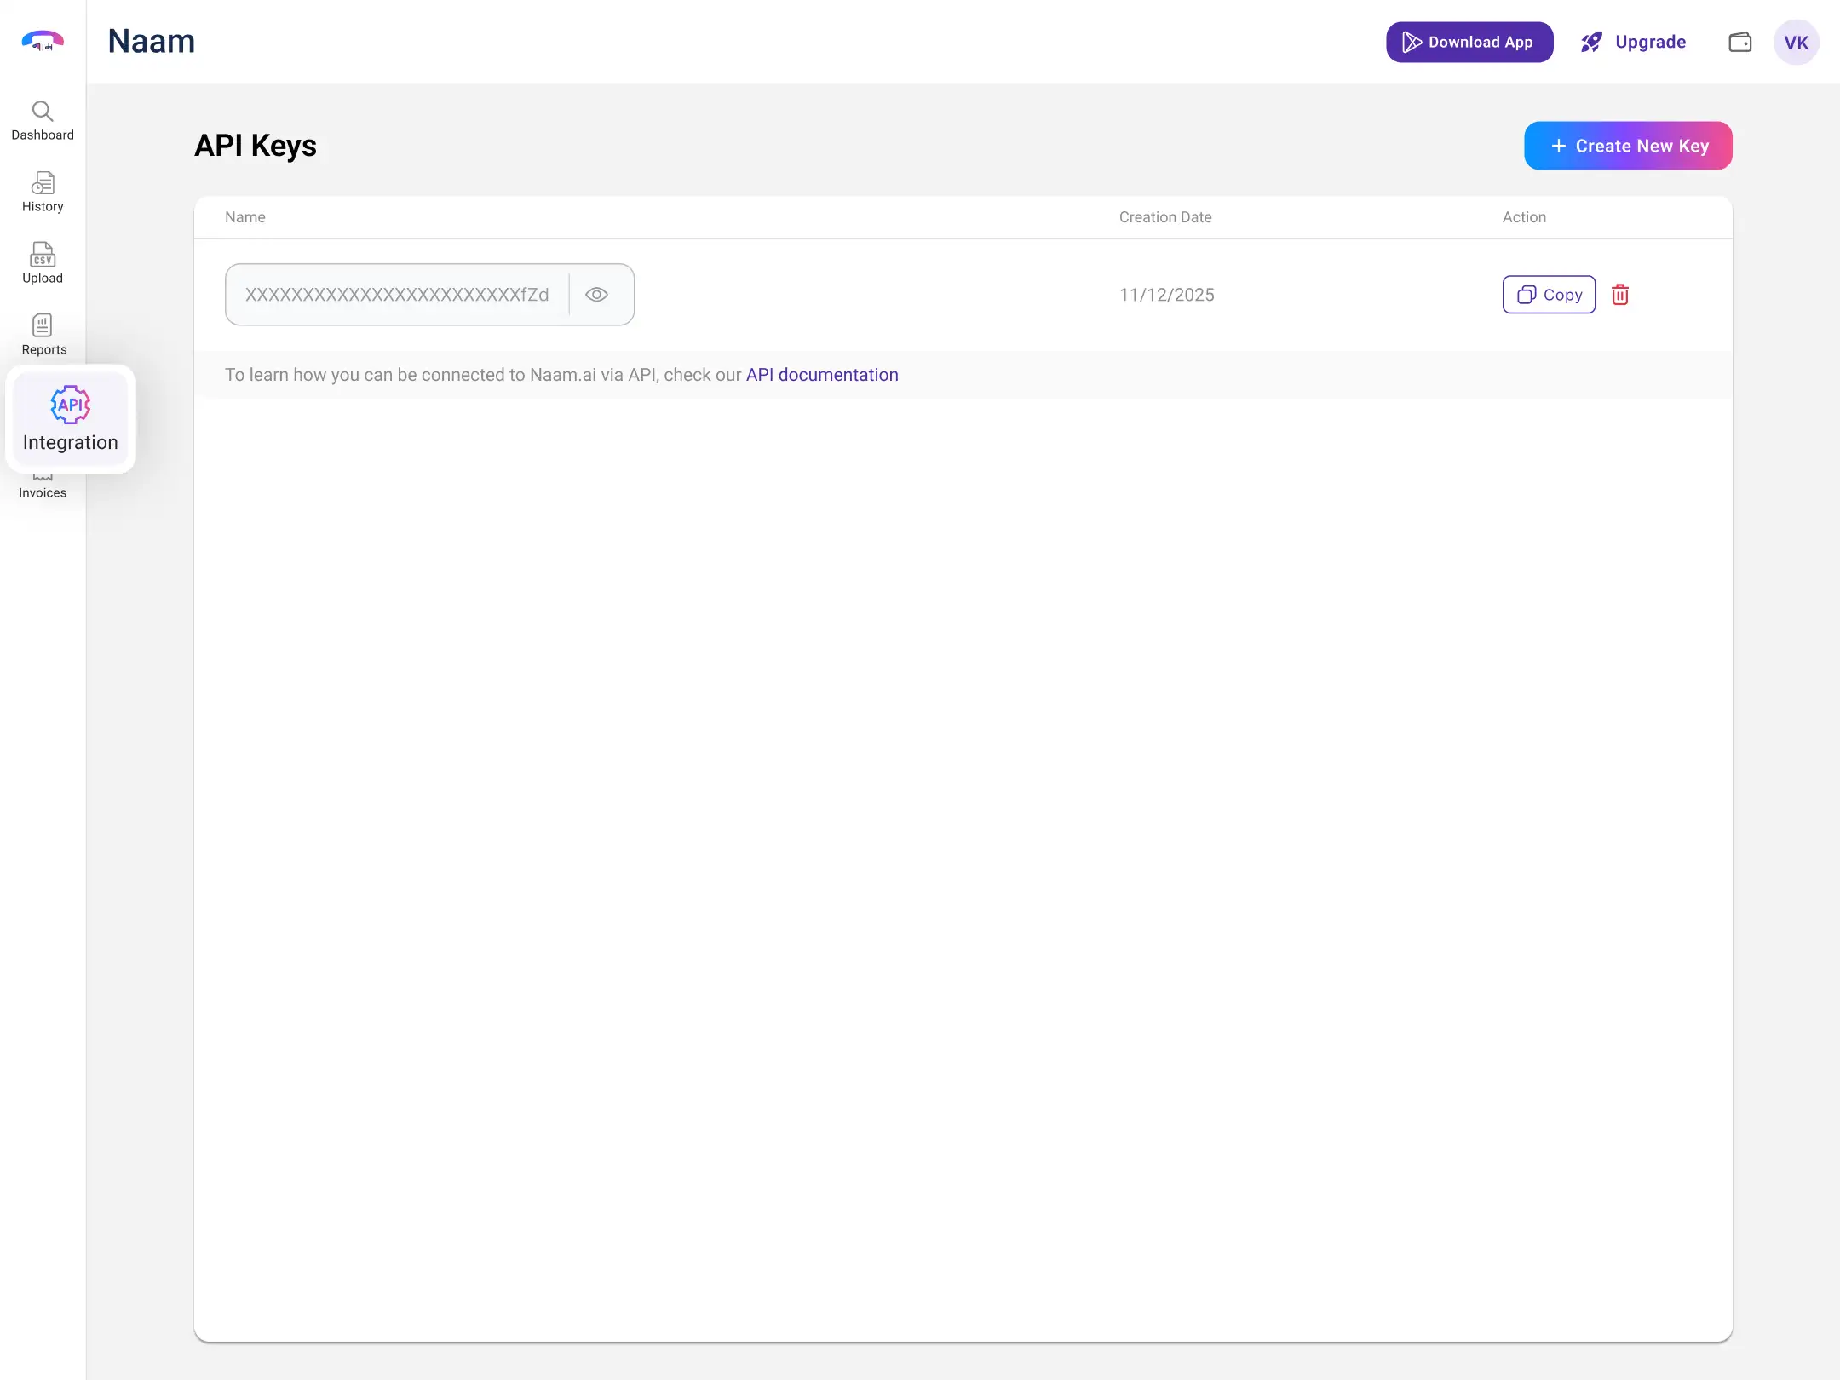Click the Naam title text

tap(152, 41)
